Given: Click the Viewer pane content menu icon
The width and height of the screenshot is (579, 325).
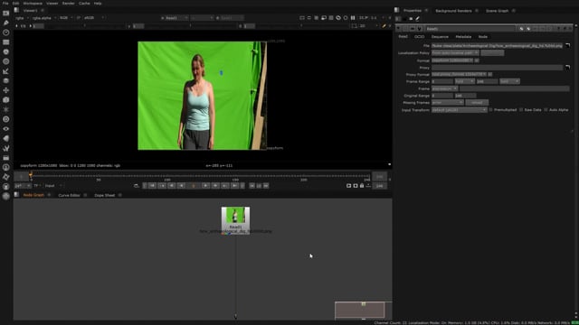Looking at the screenshot, I should tap(16, 10).
